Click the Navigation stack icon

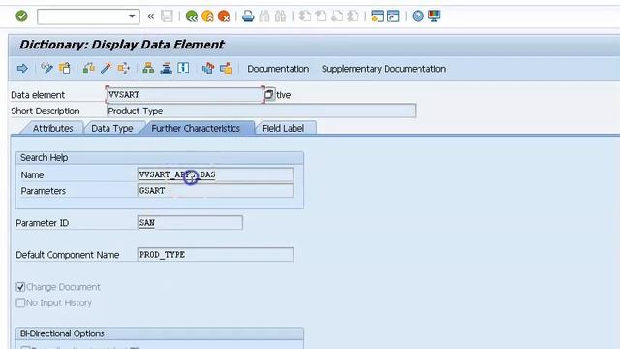(x=166, y=69)
